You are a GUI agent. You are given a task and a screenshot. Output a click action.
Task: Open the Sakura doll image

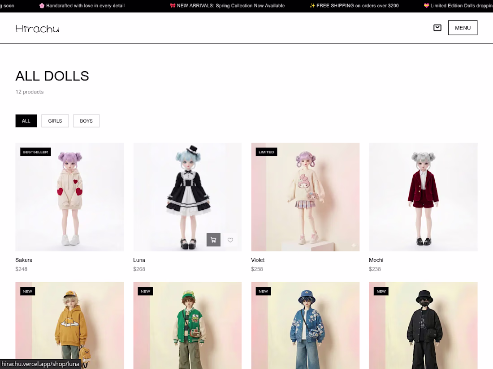tap(70, 197)
